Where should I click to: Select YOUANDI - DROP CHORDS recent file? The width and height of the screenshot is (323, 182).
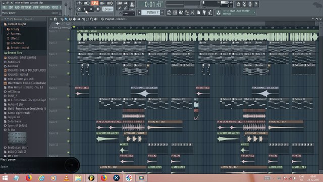[x=22, y=57]
